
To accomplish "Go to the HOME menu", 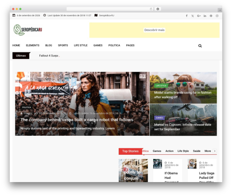I will tap(16, 45).
